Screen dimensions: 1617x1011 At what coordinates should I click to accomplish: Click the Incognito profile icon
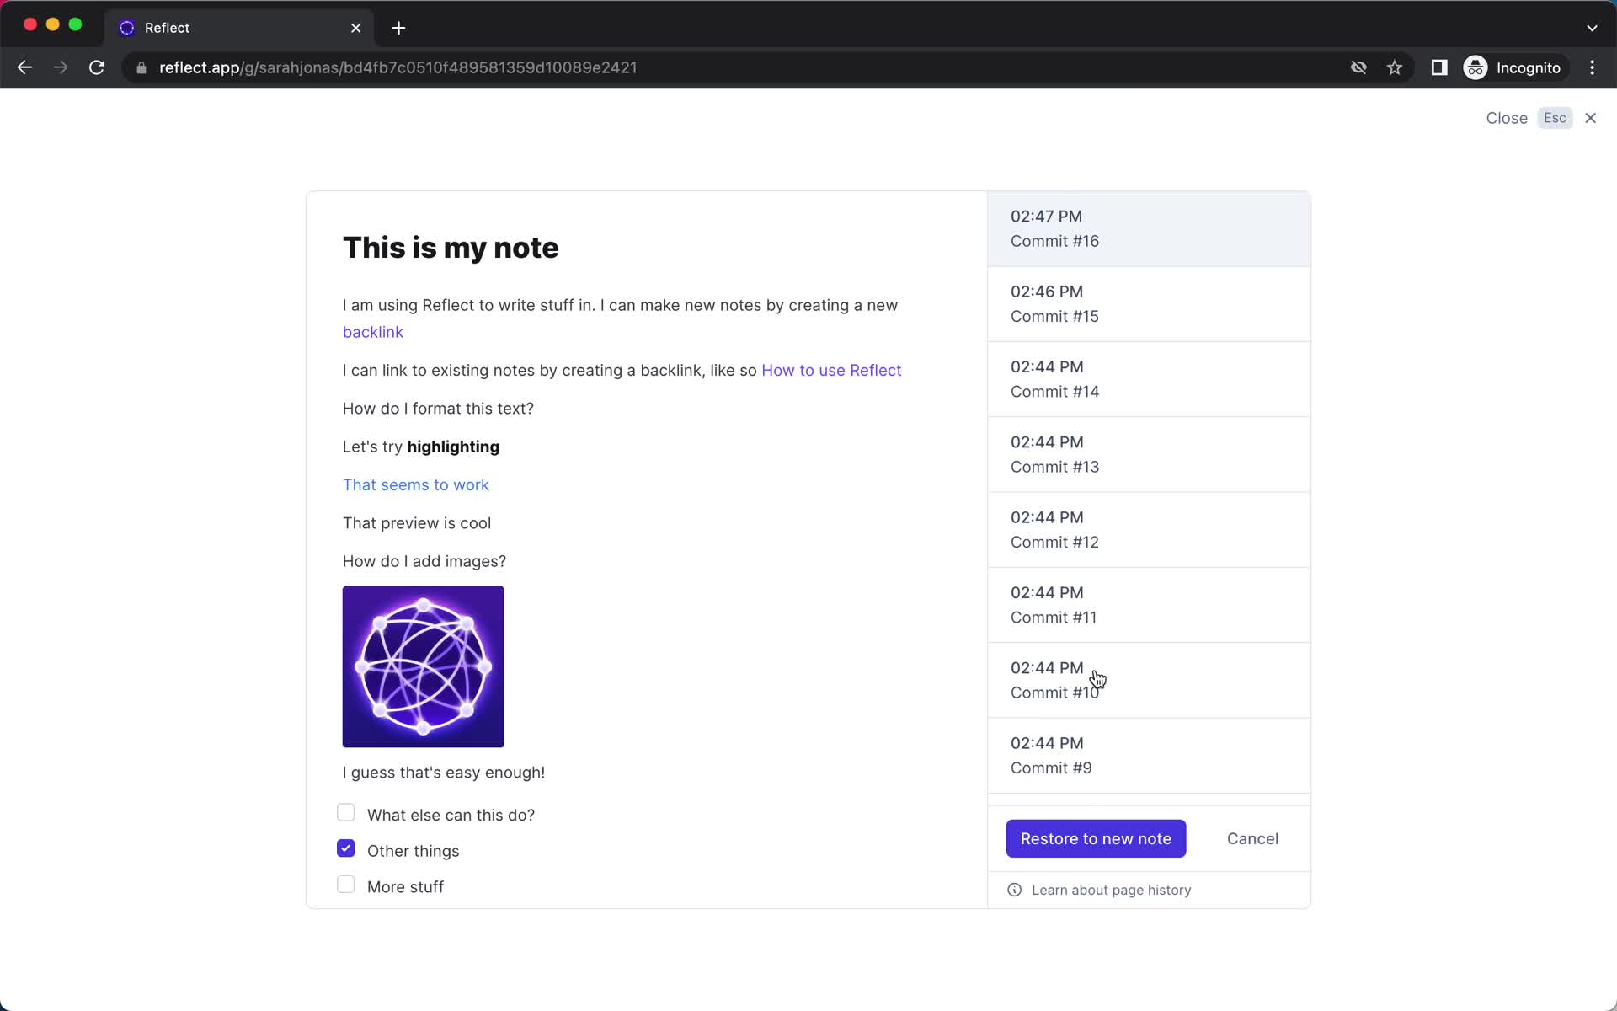click(x=1475, y=67)
